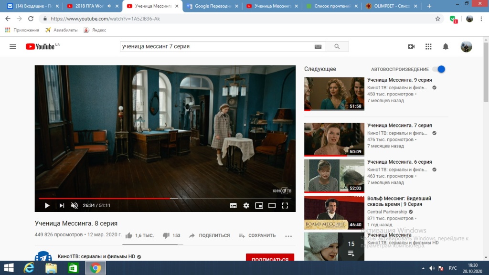489x275 pixels.
Task: Open player settings gear
Action: tap(246, 205)
